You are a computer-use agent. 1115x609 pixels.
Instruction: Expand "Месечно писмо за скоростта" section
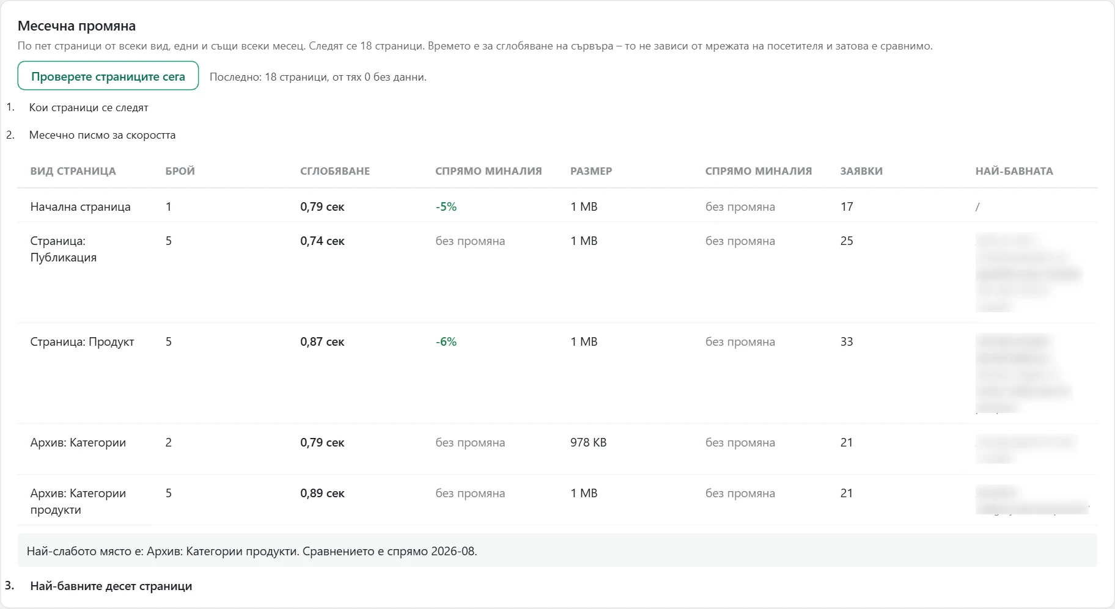[102, 135]
